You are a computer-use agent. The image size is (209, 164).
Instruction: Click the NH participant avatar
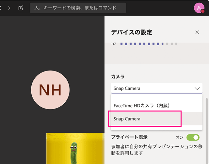pos(50,90)
